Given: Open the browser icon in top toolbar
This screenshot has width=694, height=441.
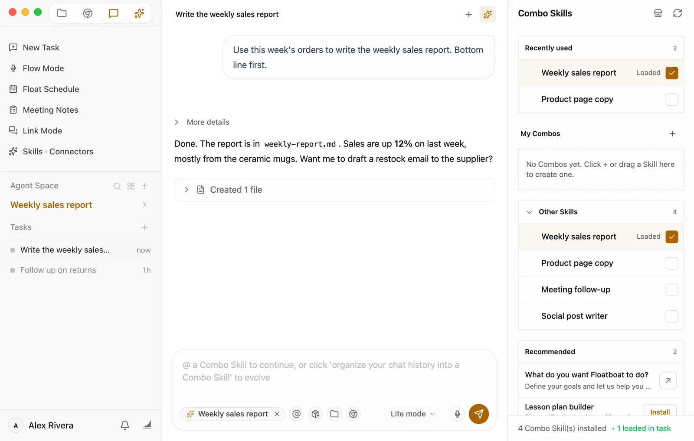Looking at the screenshot, I should pyautogui.click(x=88, y=13).
